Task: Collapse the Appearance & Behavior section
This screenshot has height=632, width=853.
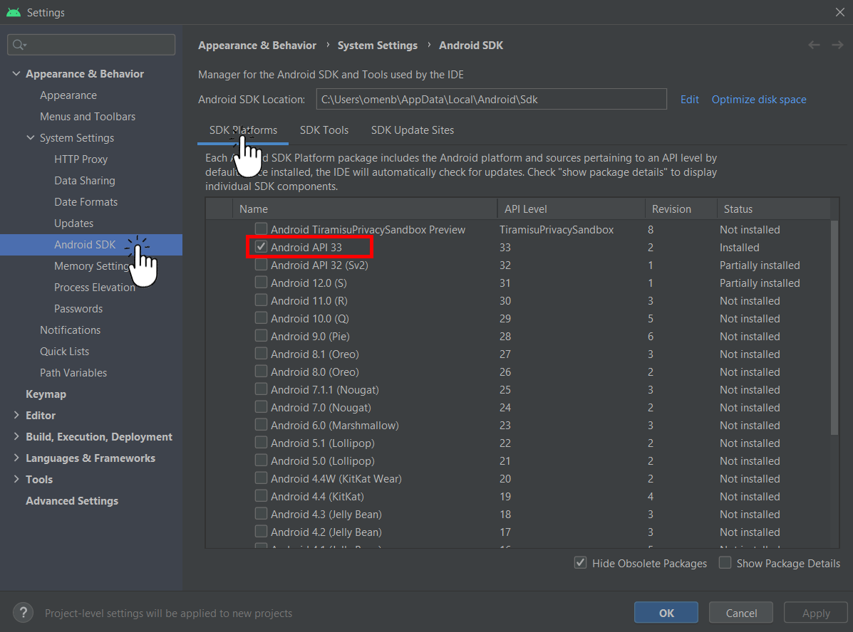Action: click(16, 73)
